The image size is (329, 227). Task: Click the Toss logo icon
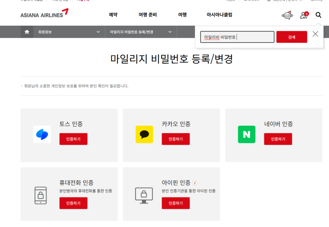click(42, 135)
